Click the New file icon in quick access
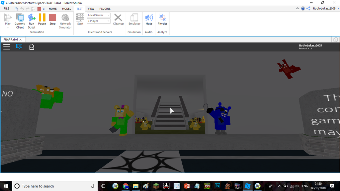This screenshot has height=191, width=340. 16,9
